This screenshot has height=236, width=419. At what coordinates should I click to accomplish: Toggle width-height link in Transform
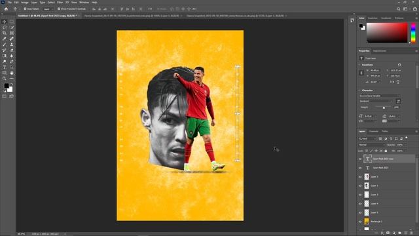pyautogui.click(x=361, y=73)
